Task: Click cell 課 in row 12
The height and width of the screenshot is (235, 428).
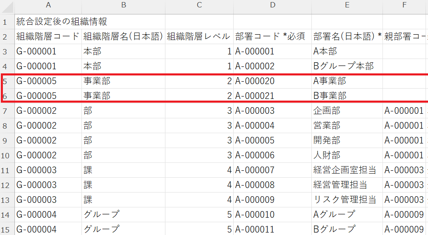Action: click(x=123, y=185)
